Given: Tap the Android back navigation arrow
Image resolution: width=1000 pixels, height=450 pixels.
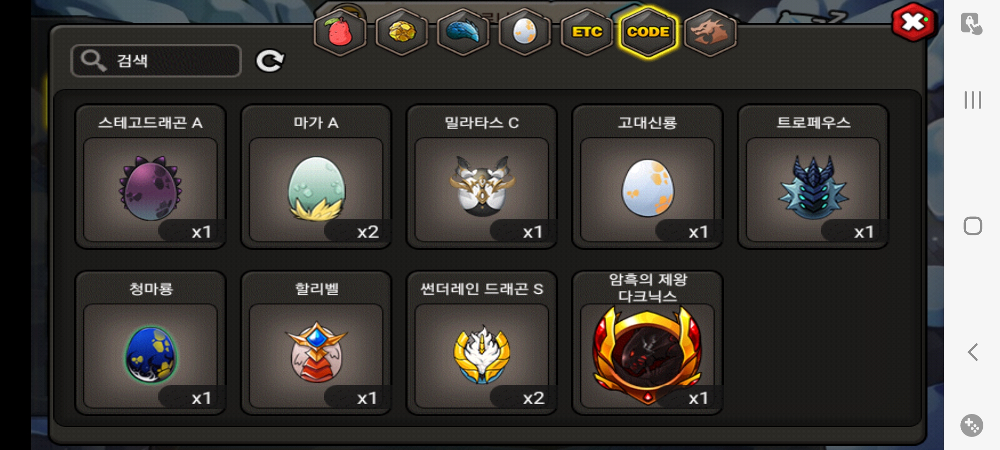Looking at the screenshot, I should (x=973, y=352).
